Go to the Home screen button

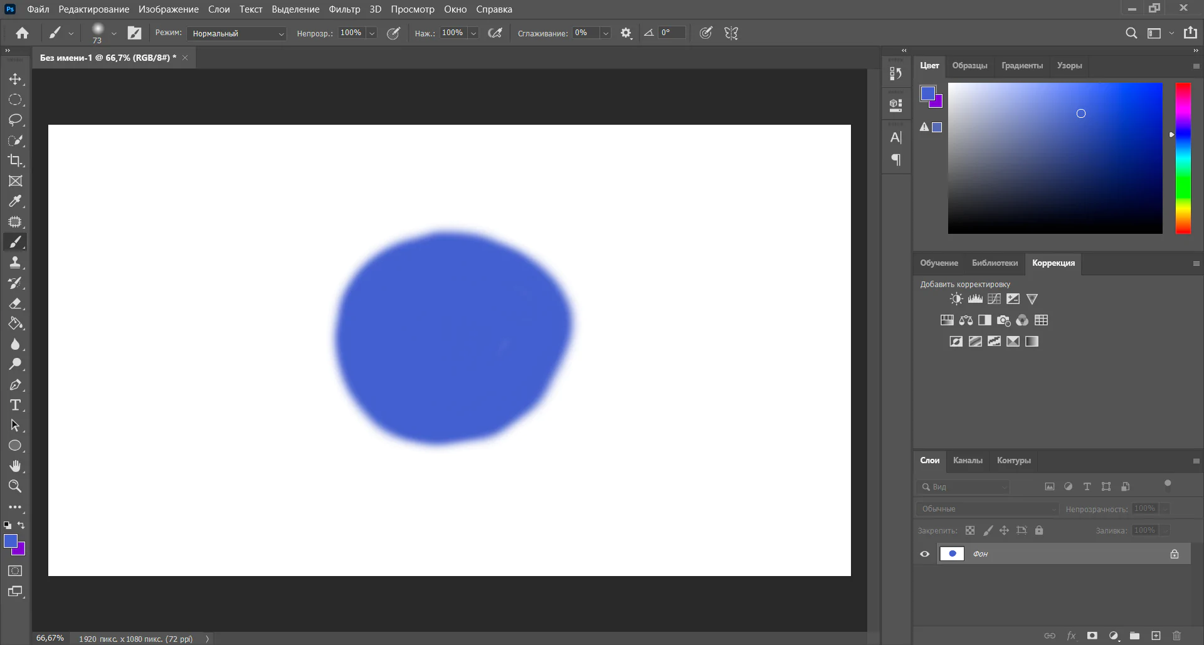23,33
